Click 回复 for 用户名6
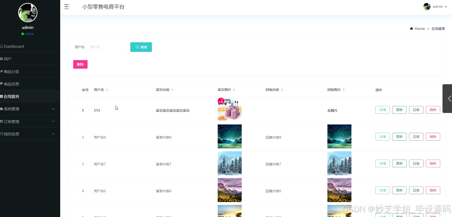452x217 pixels. (x=416, y=190)
